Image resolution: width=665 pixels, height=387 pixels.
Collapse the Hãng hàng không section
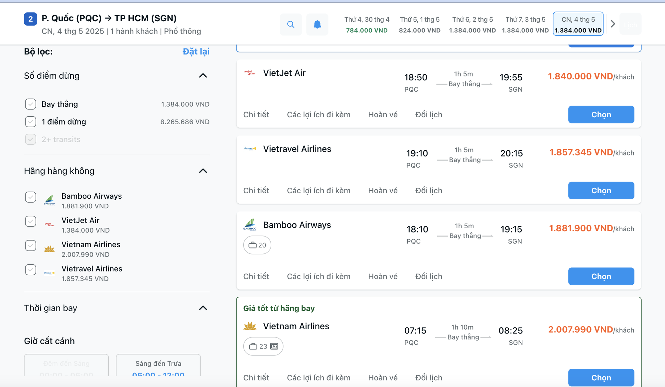[203, 171]
